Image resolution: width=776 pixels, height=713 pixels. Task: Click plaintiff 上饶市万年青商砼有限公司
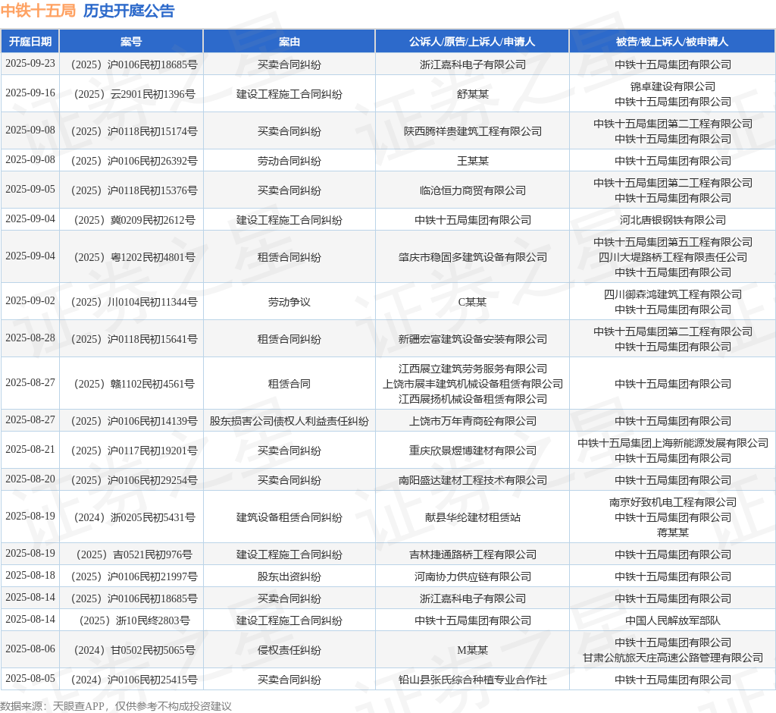pos(473,421)
